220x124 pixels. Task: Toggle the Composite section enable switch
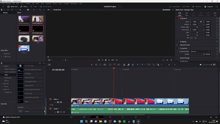(x=178, y=48)
